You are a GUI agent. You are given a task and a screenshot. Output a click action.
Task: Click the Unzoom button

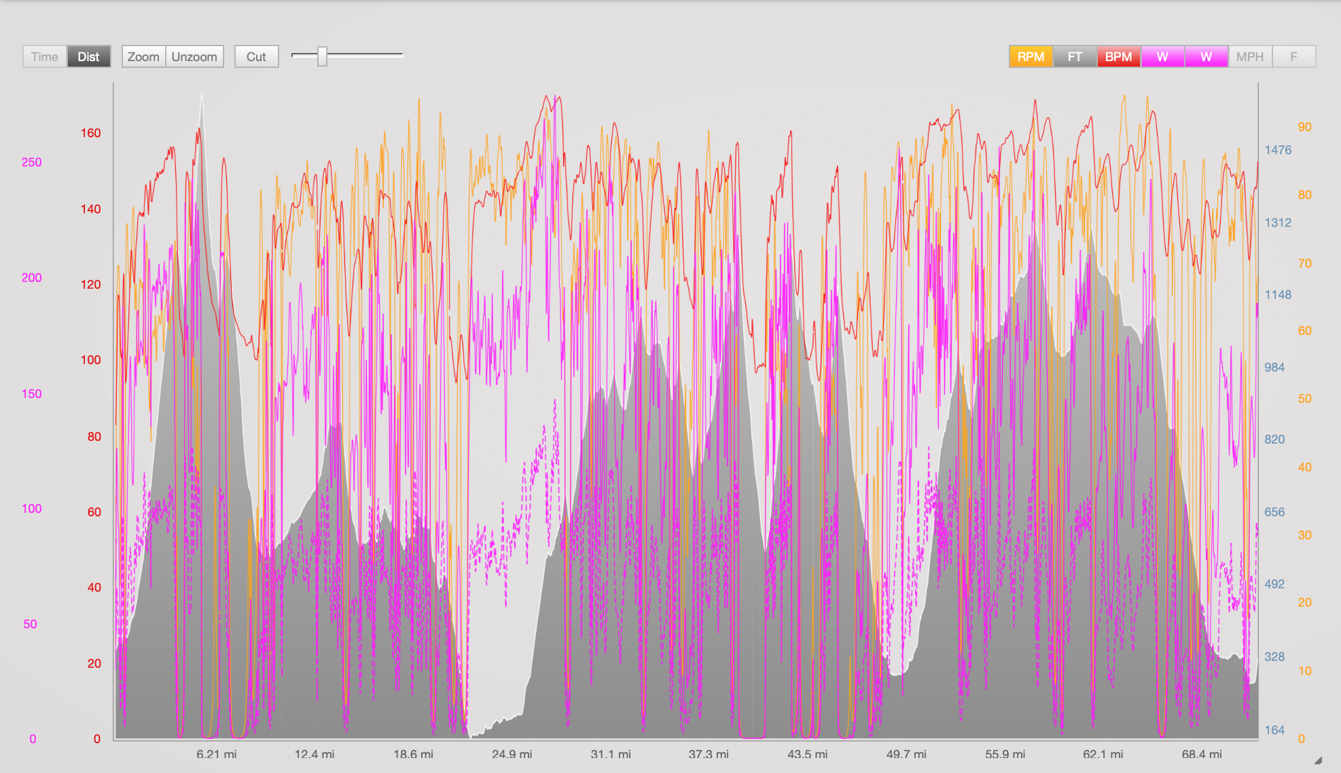pos(194,56)
